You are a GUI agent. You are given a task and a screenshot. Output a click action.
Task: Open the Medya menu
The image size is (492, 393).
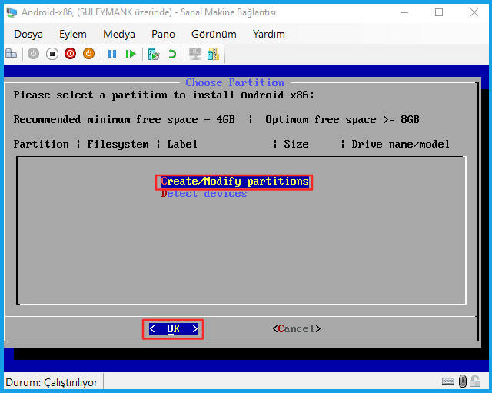pos(119,34)
